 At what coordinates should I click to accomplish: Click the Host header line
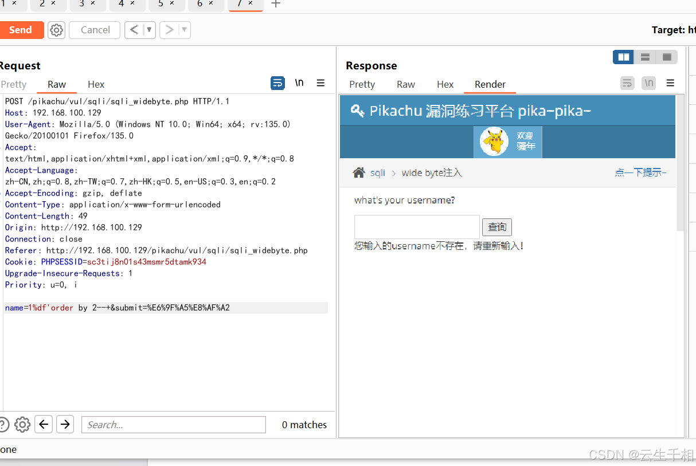[53, 113]
